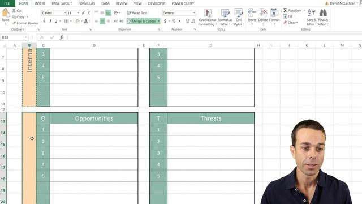The height and width of the screenshot is (204, 362).
Task: Decrease the font size
Action: click(89, 13)
